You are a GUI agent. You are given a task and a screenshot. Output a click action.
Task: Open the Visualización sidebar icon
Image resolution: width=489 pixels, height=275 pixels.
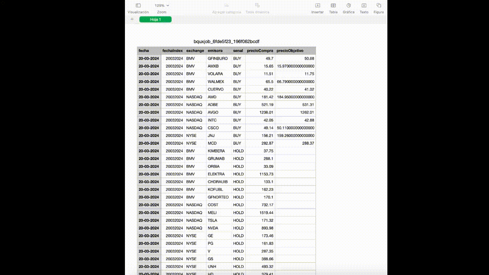click(x=138, y=5)
